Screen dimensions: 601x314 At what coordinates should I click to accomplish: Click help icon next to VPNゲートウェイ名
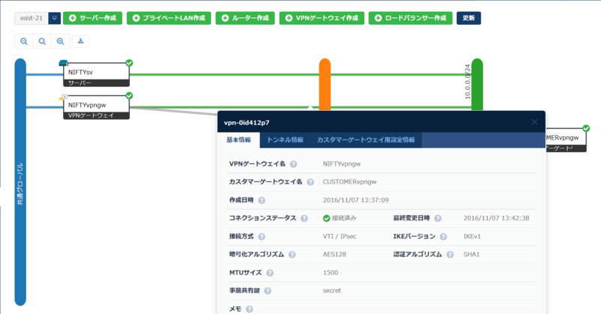click(x=293, y=163)
